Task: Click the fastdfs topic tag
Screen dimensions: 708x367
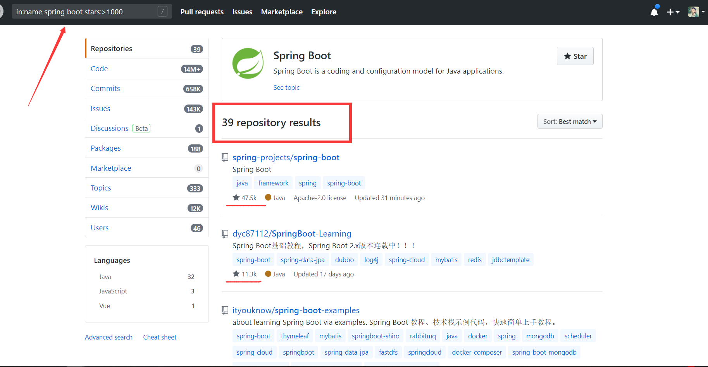Action: (388, 352)
